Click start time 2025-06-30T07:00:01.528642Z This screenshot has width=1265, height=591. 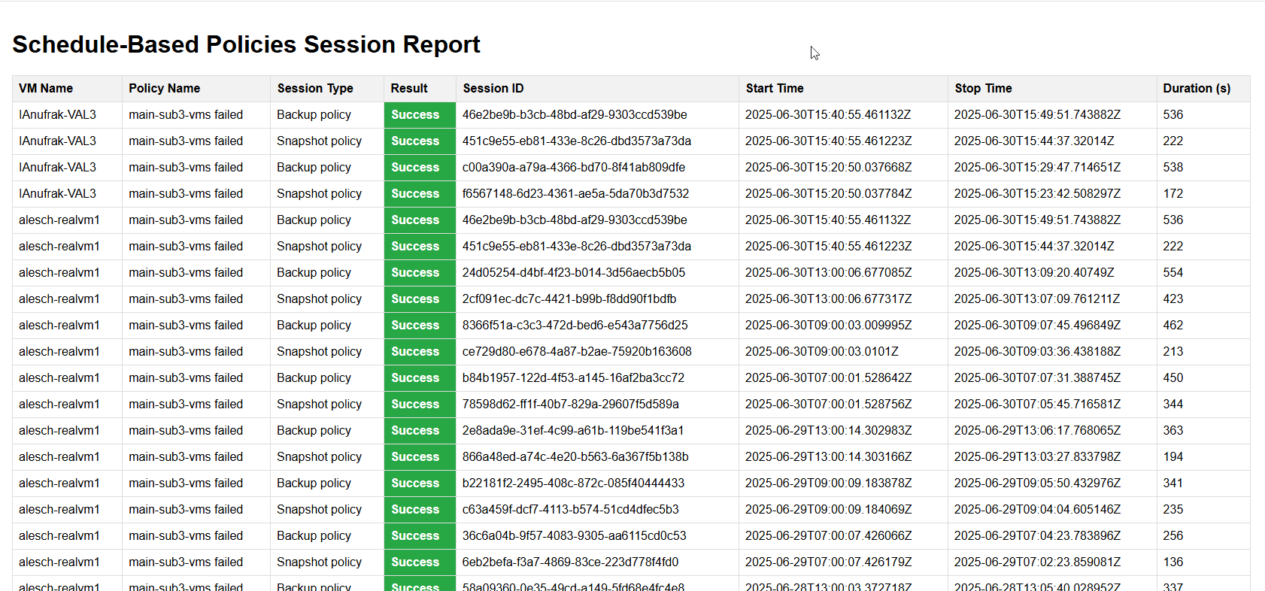[x=829, y=377]
